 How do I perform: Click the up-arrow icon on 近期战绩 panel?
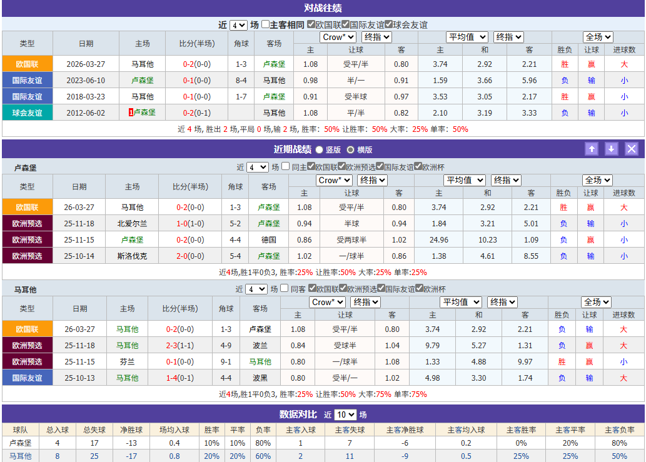click(x=592, y=148)
